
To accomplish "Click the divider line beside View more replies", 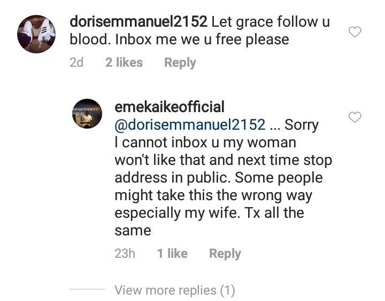I will pyautogui.click(x=88, y=290).
